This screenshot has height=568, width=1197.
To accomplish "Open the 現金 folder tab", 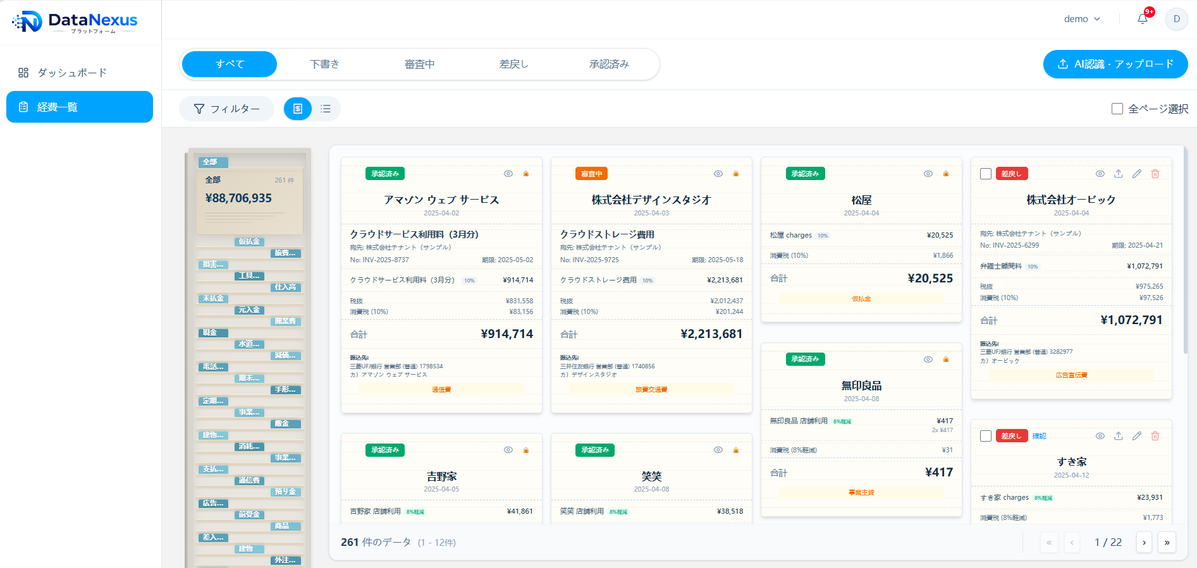I will pyautogui.click(x=213, y=332).
